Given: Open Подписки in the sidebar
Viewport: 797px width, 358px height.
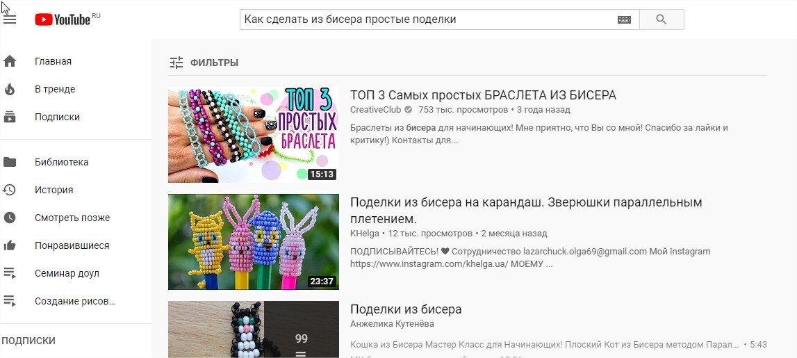Looking at the screenshot, I should pyautogui.click(x=57, y=117).
